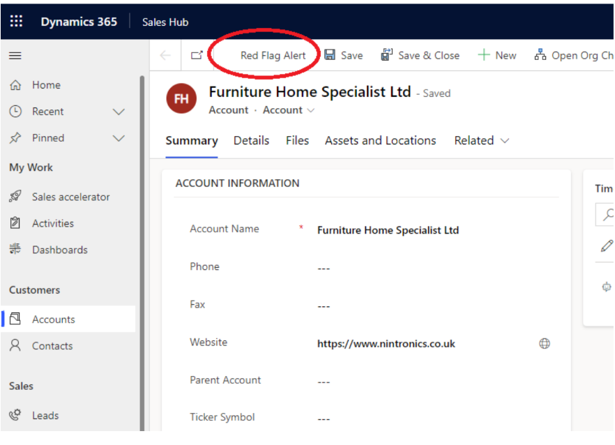The image size is (615, 445).
Task: Expand the Pinned chevron
Action: 119,138
